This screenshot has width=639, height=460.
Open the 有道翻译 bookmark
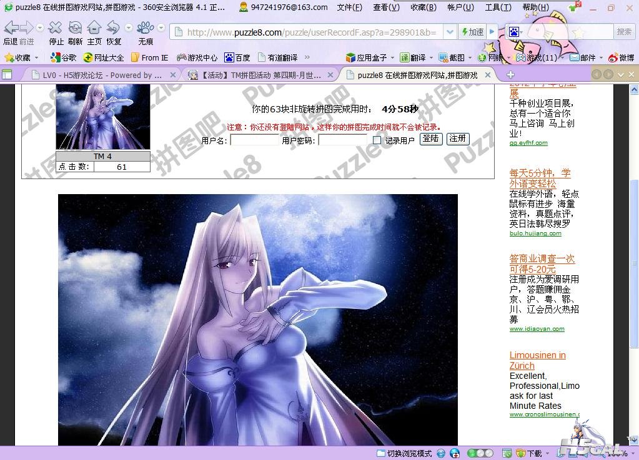pyautogui.click(x=277, y=58)
